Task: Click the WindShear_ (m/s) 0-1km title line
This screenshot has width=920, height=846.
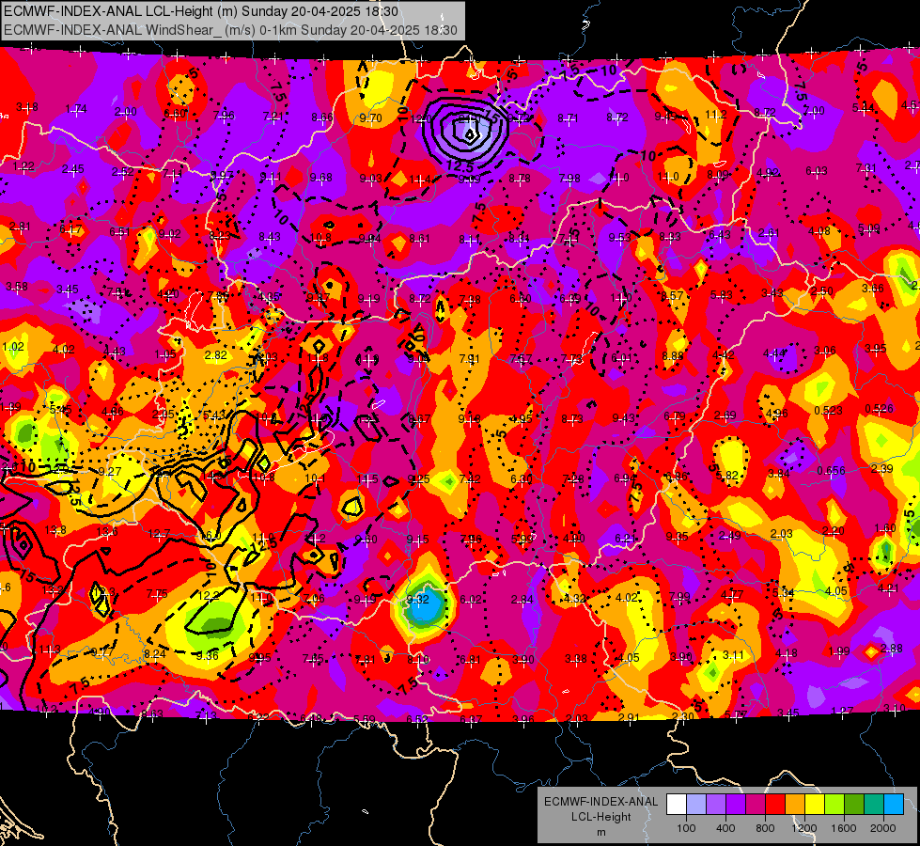Action: pyautogui.click(x=230, y=30)
